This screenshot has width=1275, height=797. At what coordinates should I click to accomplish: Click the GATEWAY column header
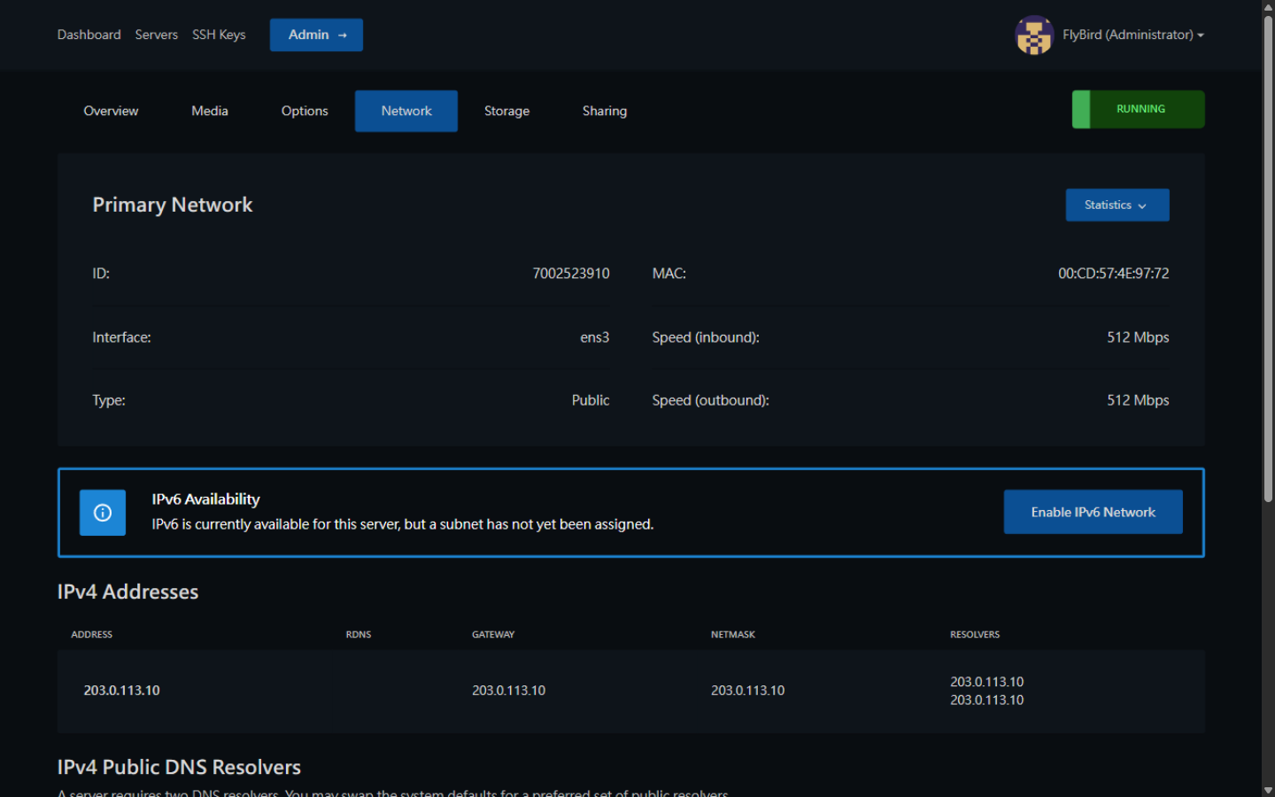[493, 635]
